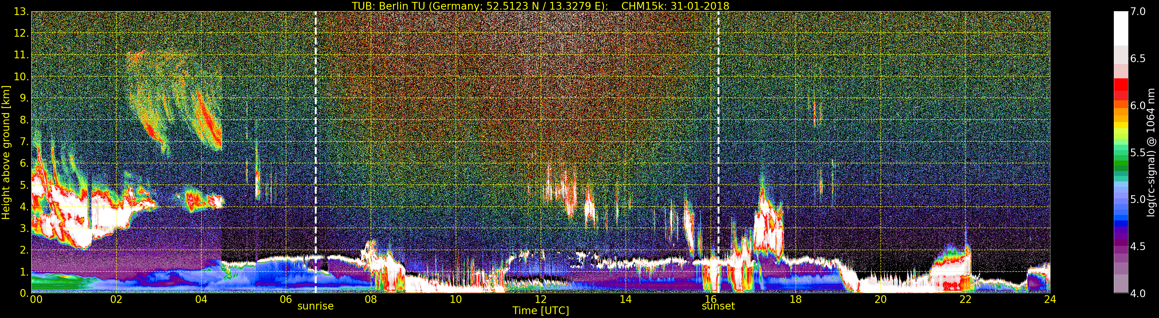
Task: Click the 'sunrise' label below the time axis
Action: coord(316,306)
